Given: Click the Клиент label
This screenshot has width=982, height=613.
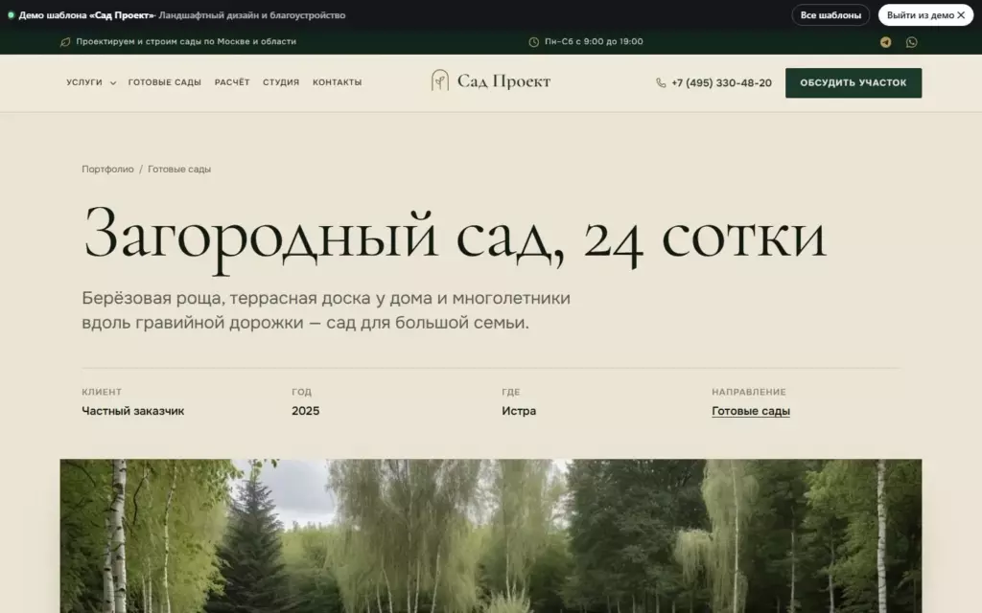Looking at the screenshot, I should [x=102, y=392].
